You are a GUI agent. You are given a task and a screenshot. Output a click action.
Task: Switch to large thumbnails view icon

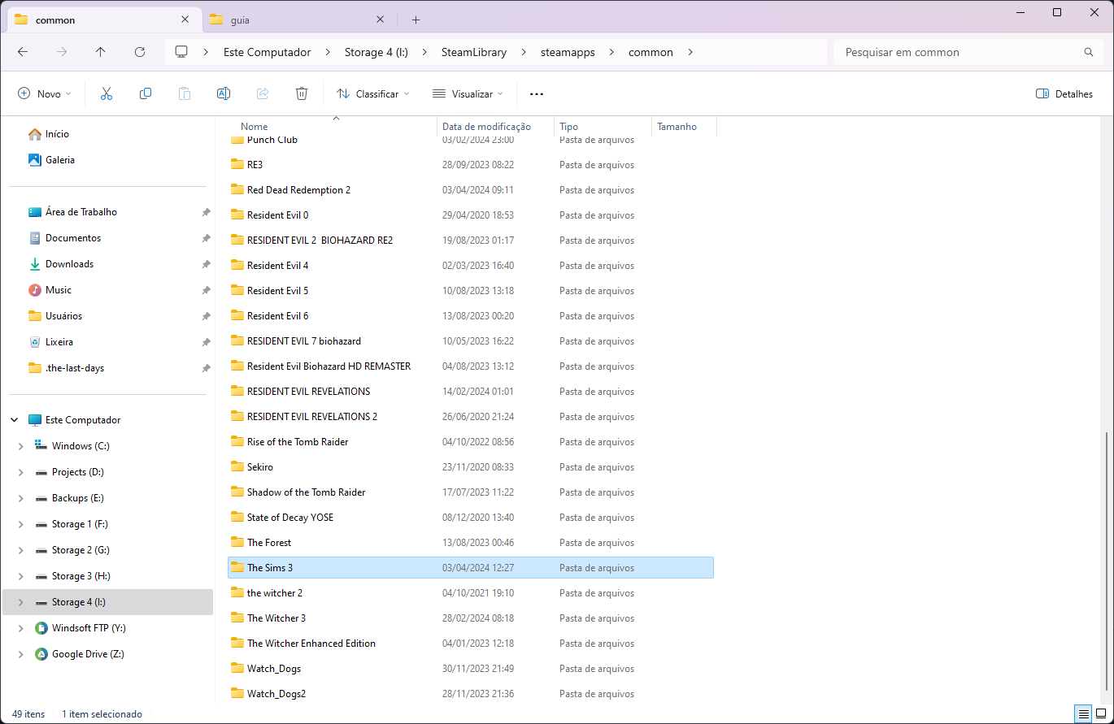(x=1101, y=714)
